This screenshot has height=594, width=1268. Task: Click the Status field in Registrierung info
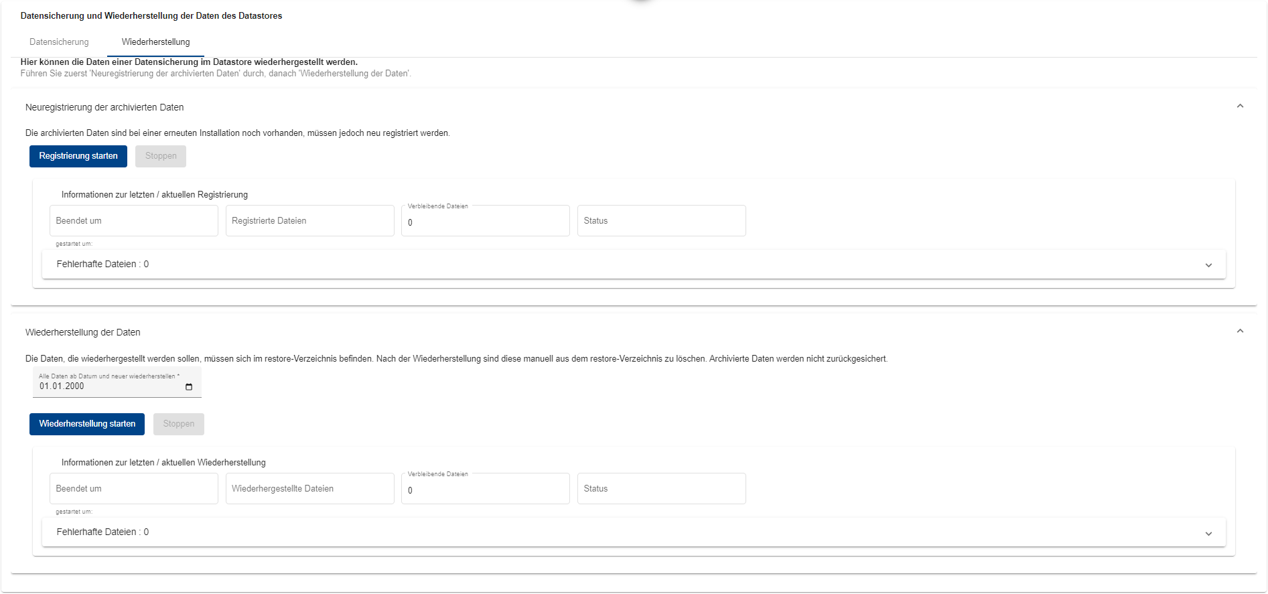tap(661, 221)
